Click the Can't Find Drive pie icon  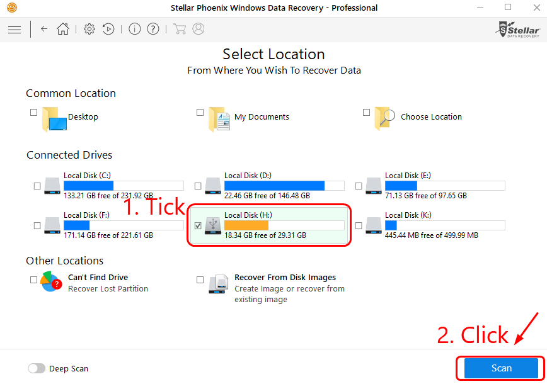coord(51,281)
